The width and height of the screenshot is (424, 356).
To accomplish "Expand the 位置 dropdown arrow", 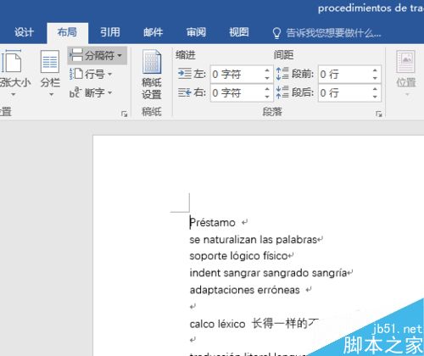I will click(x=407, y=94).
